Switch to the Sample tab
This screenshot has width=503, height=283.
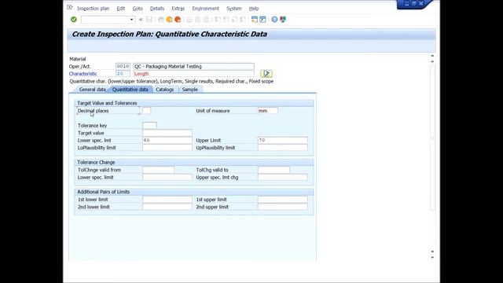tap(190, 90)
